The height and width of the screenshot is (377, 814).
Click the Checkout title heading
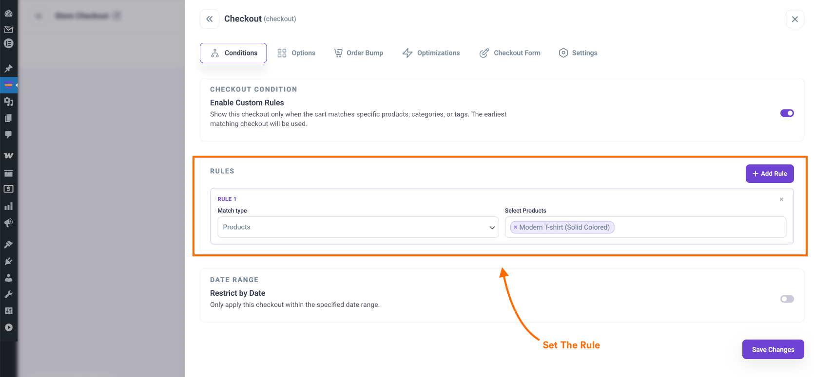(x=243, y=18)
